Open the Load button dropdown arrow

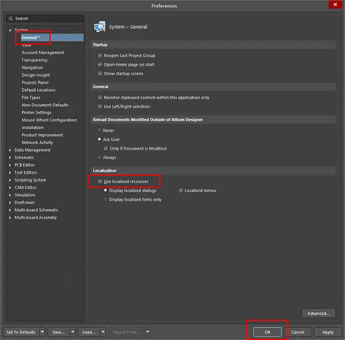[103, 332]
